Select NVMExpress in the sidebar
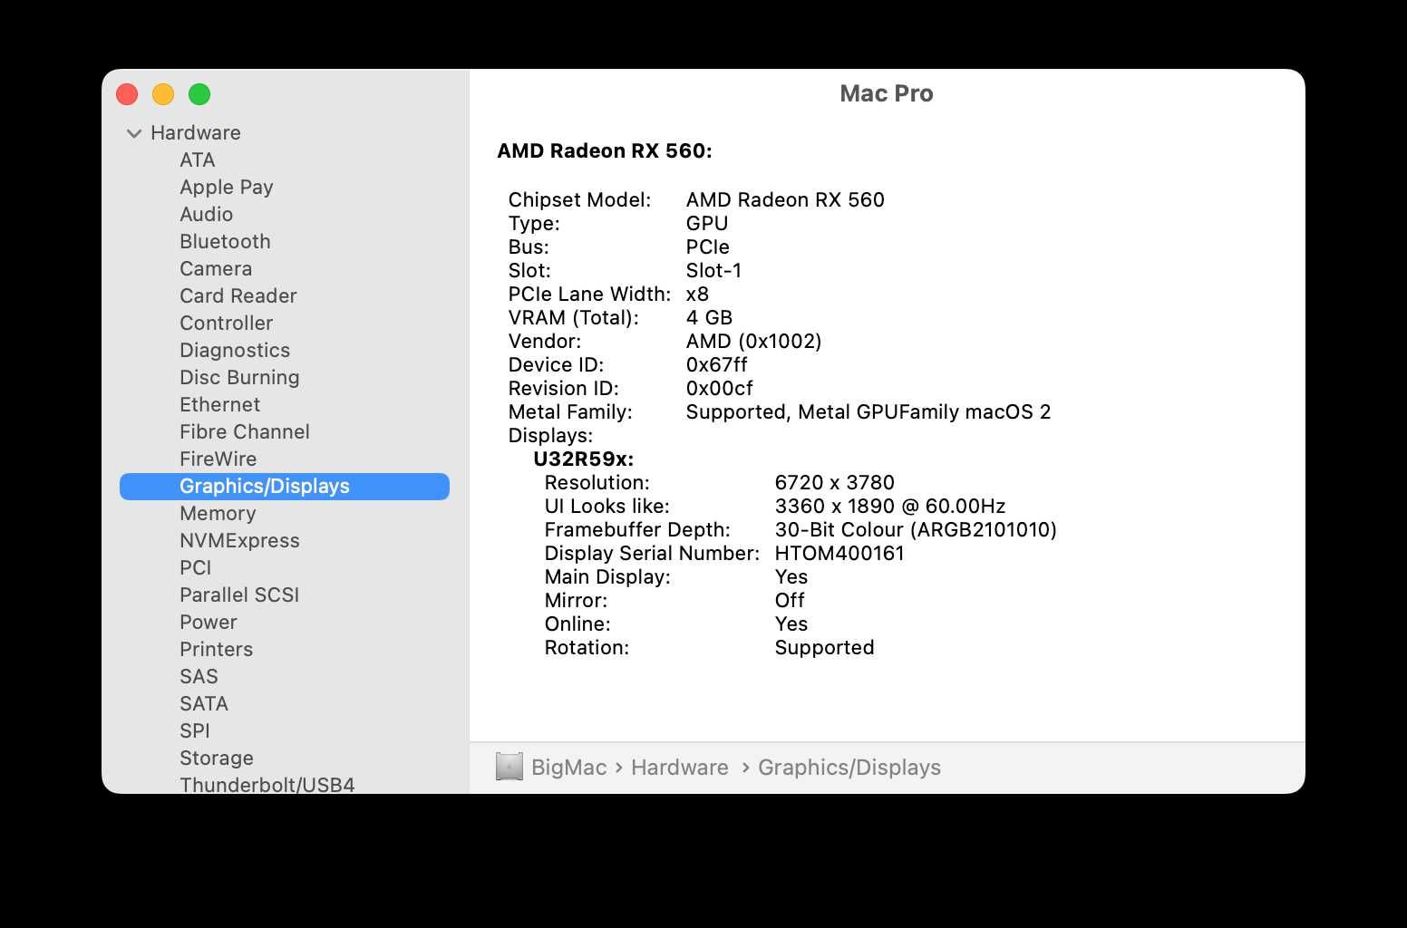Viewport: 1407px width, 928px height. [x=239, y=540]
